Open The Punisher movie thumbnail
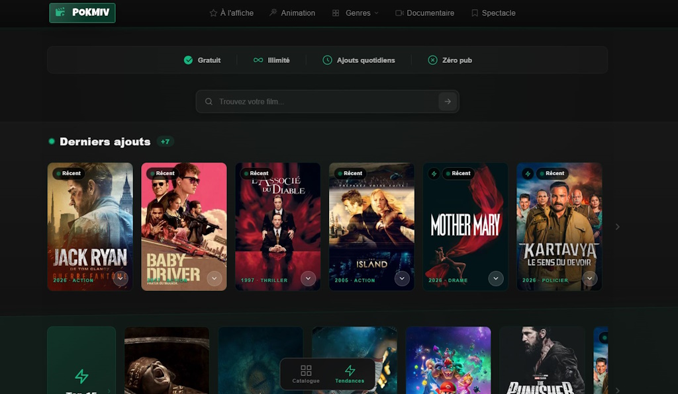The width and height of the screenshot is (678, 394). point(542,360)
